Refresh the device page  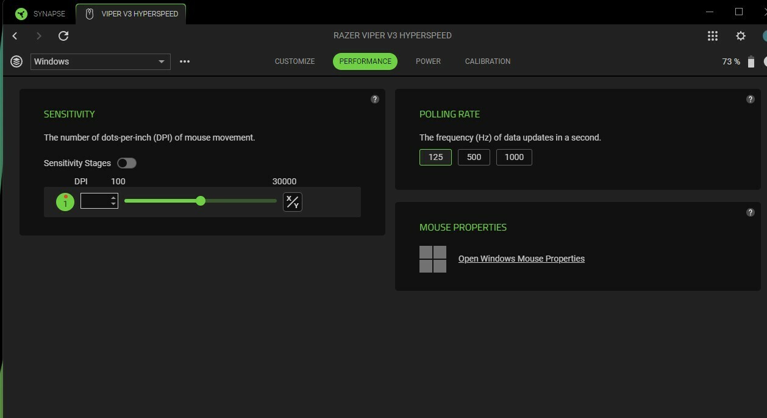63,36
